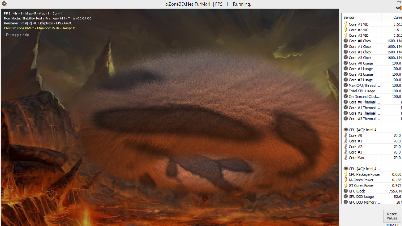Click the F1: toggle help hint
Viewport: 402px width, 226px height.
(x=17, y=35)
